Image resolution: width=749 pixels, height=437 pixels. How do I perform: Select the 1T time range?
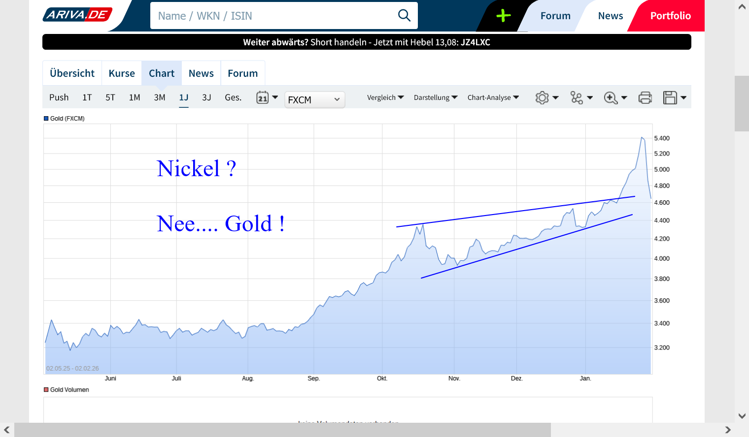click(x=87, y=97)
